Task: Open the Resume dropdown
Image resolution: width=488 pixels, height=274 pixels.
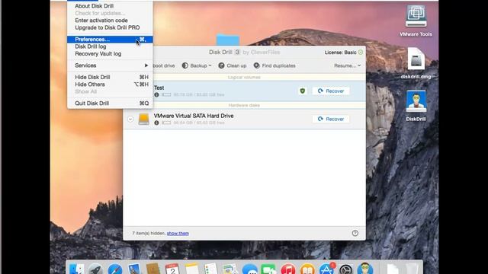Action: [x=347, y=66]
